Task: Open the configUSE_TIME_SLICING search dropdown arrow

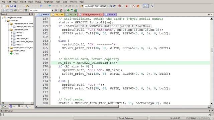Action: tap(107, 6)
